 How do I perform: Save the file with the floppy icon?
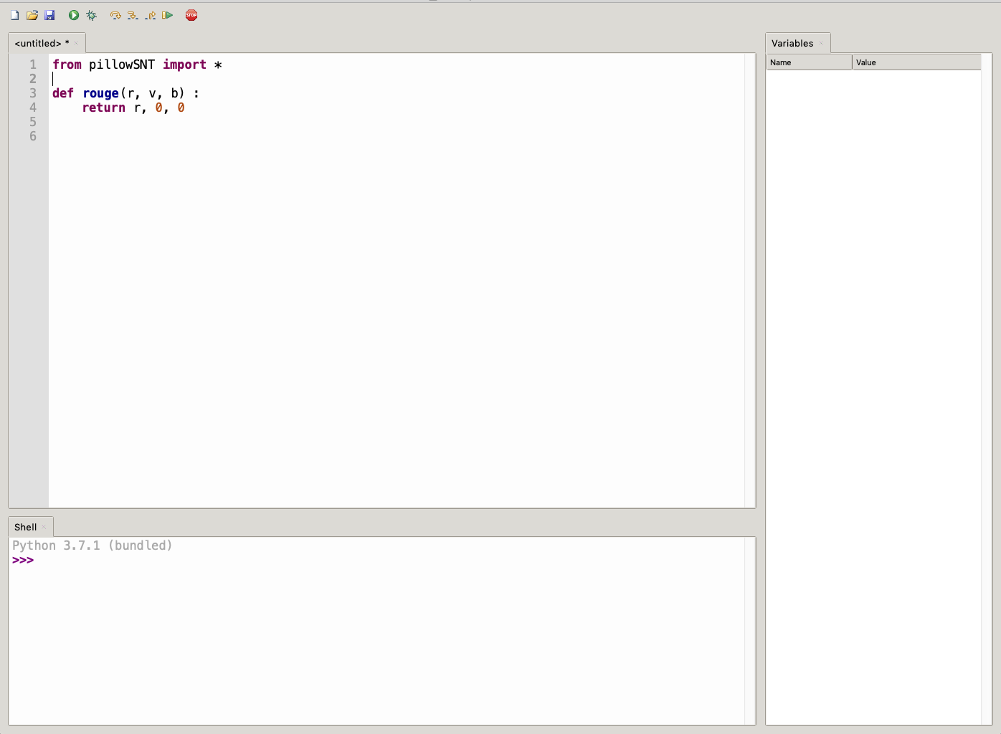49,15
